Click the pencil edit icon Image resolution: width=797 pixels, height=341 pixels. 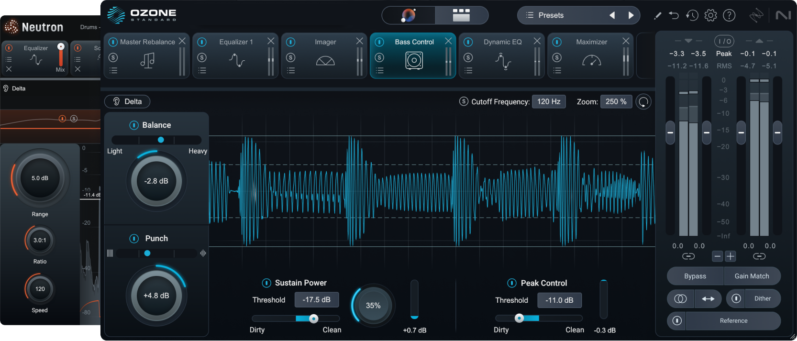pyautogui.click(x=658, y=16)
